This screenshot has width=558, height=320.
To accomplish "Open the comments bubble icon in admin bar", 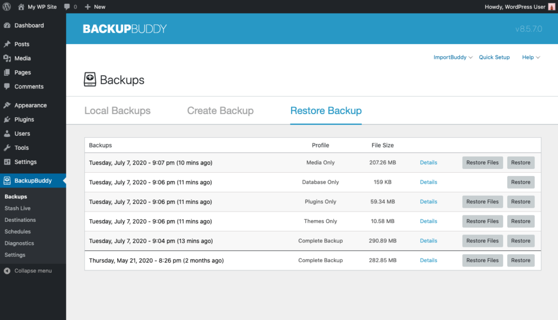I will point(67,7).
